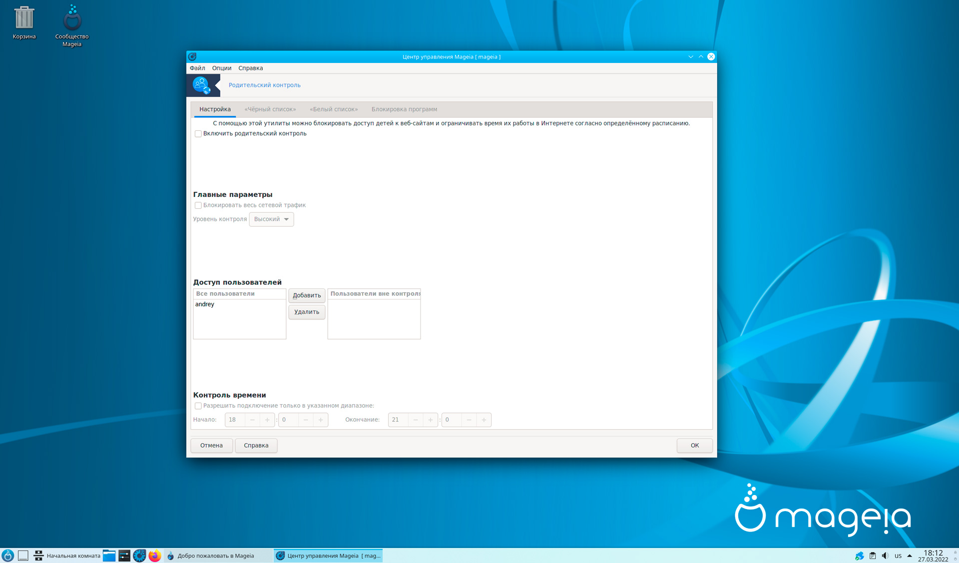Open the Опции menu
Screen dimensions: 959x563
221,68
